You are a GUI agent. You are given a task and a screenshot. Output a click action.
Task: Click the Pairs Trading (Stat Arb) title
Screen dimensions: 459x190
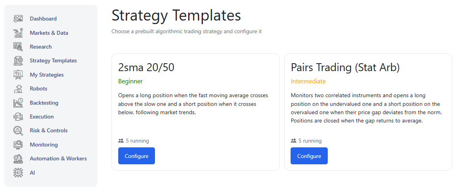[x=345, y=68]
